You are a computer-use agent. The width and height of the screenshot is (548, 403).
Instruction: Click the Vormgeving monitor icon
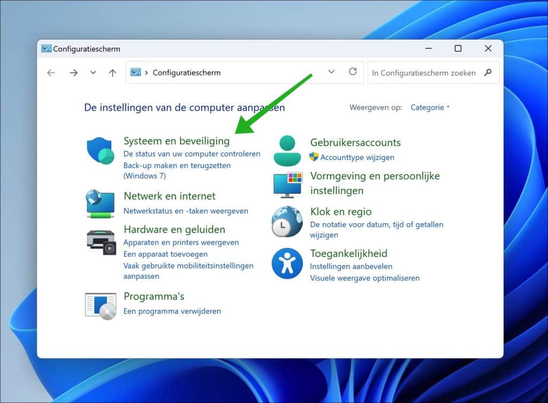point(287,185)
